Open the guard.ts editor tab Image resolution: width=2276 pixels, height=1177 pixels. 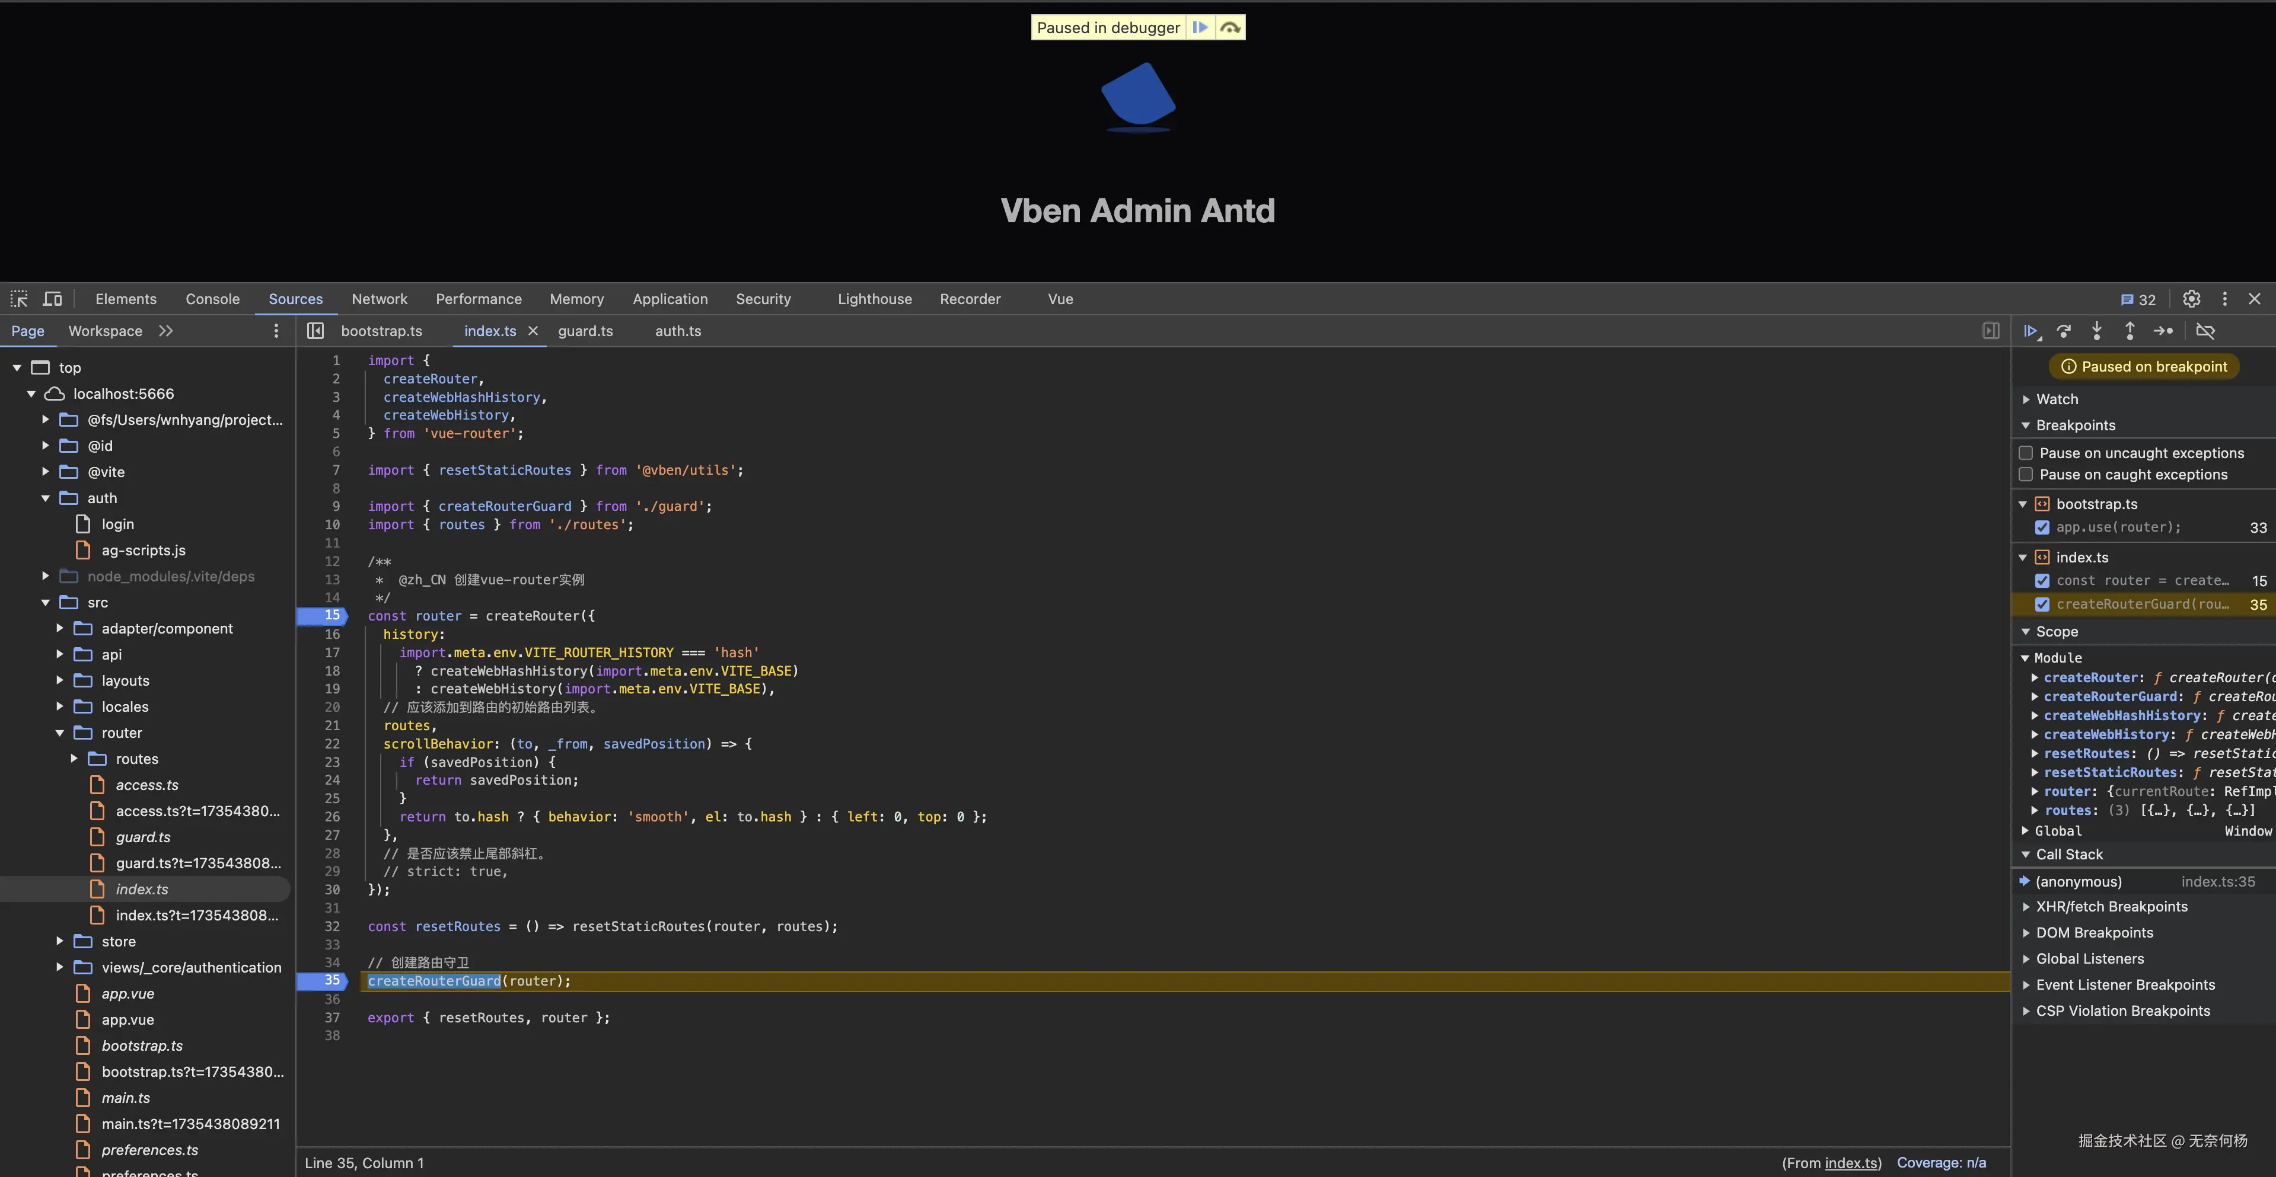pyautogui.click(x=585, y=331)
